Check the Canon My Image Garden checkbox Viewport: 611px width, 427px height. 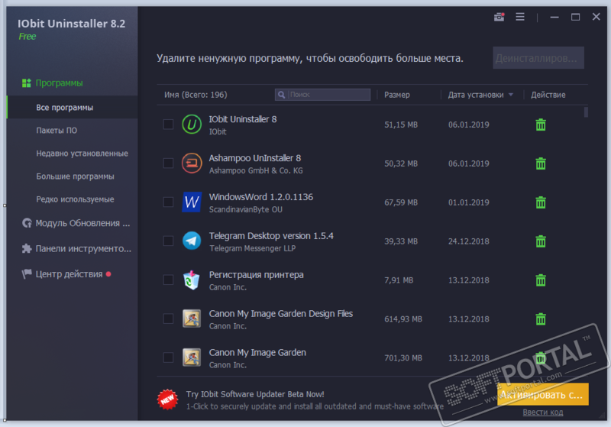coord(168,357)
